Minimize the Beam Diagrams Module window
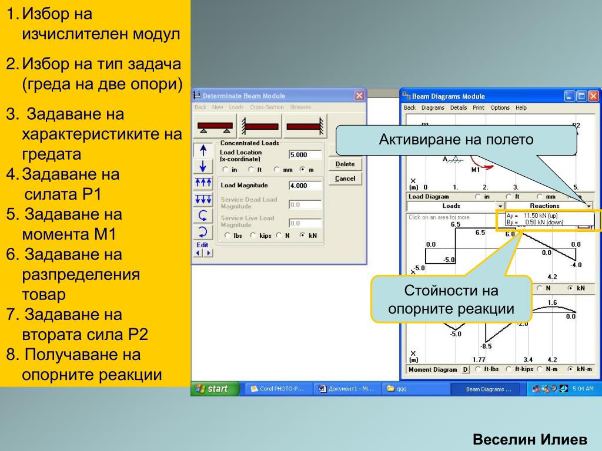The width and height of the screenshot is (602, 451). 570,96
